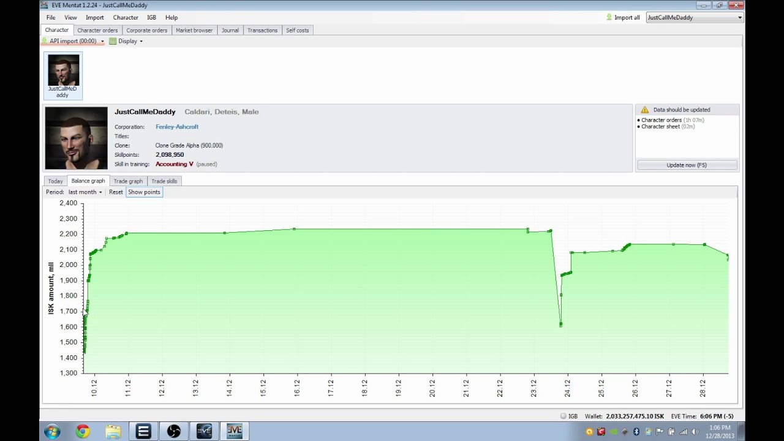Click the yellow data warning triangle icon

[644, 110]
